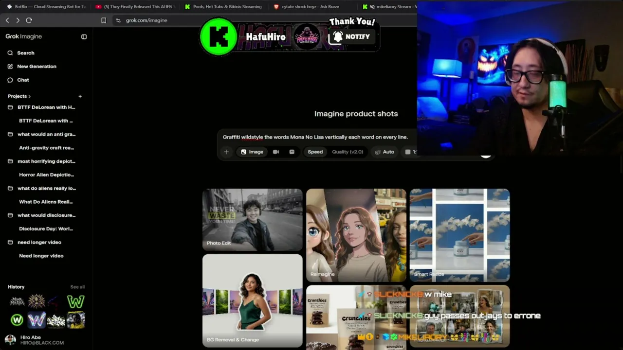Open the Smart Resize example card
Screen dimensions: 623x350
[460, 235]
